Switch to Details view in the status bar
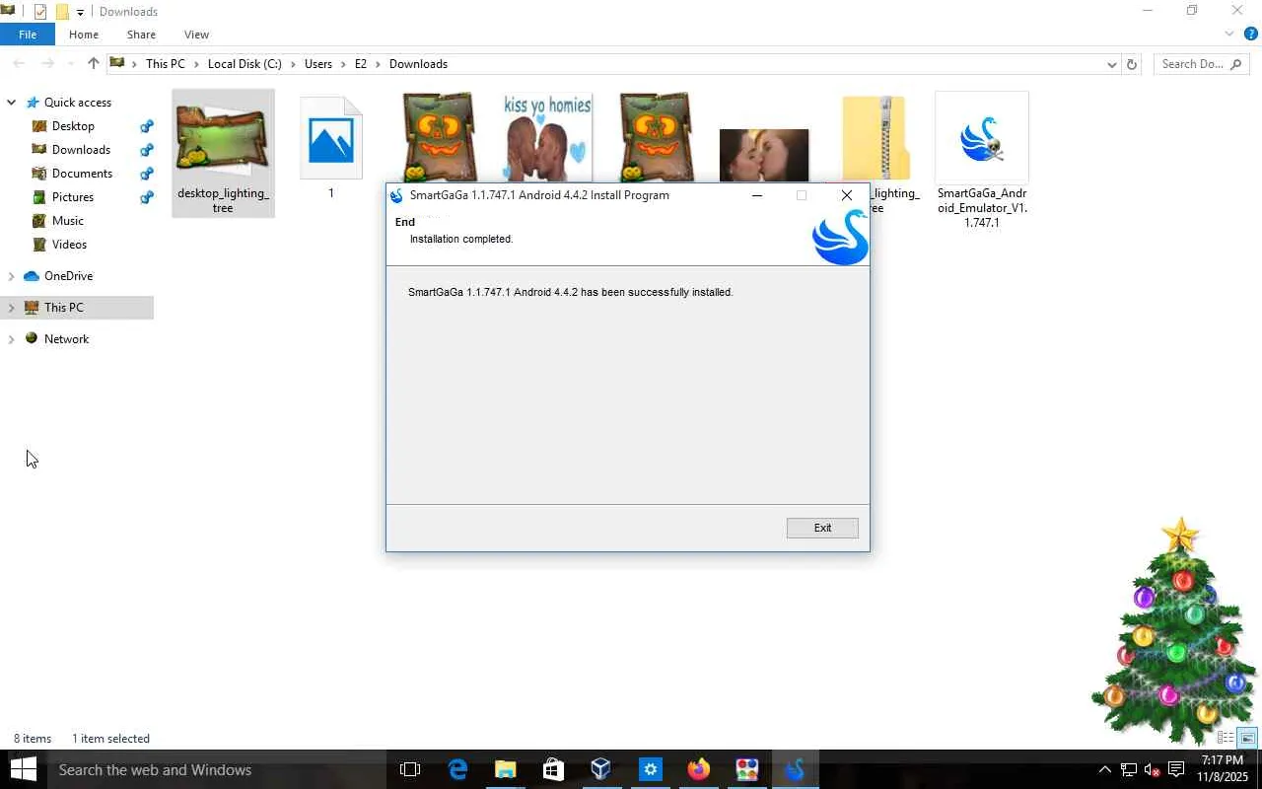Screen dimensions: 1262x789 1226,738
